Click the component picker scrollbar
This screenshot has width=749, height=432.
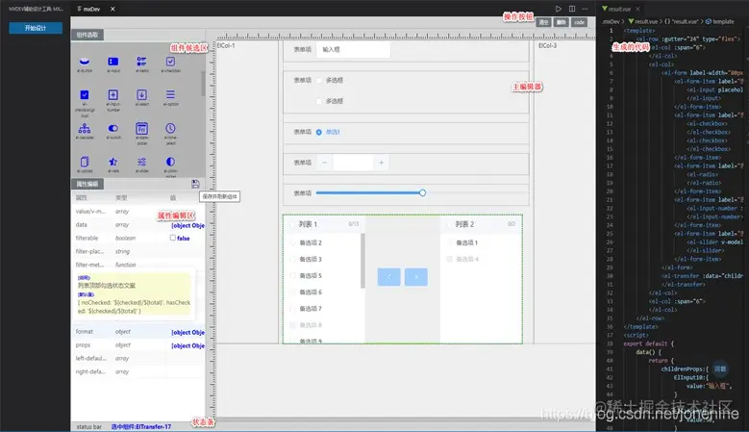(x=203, y=84)
